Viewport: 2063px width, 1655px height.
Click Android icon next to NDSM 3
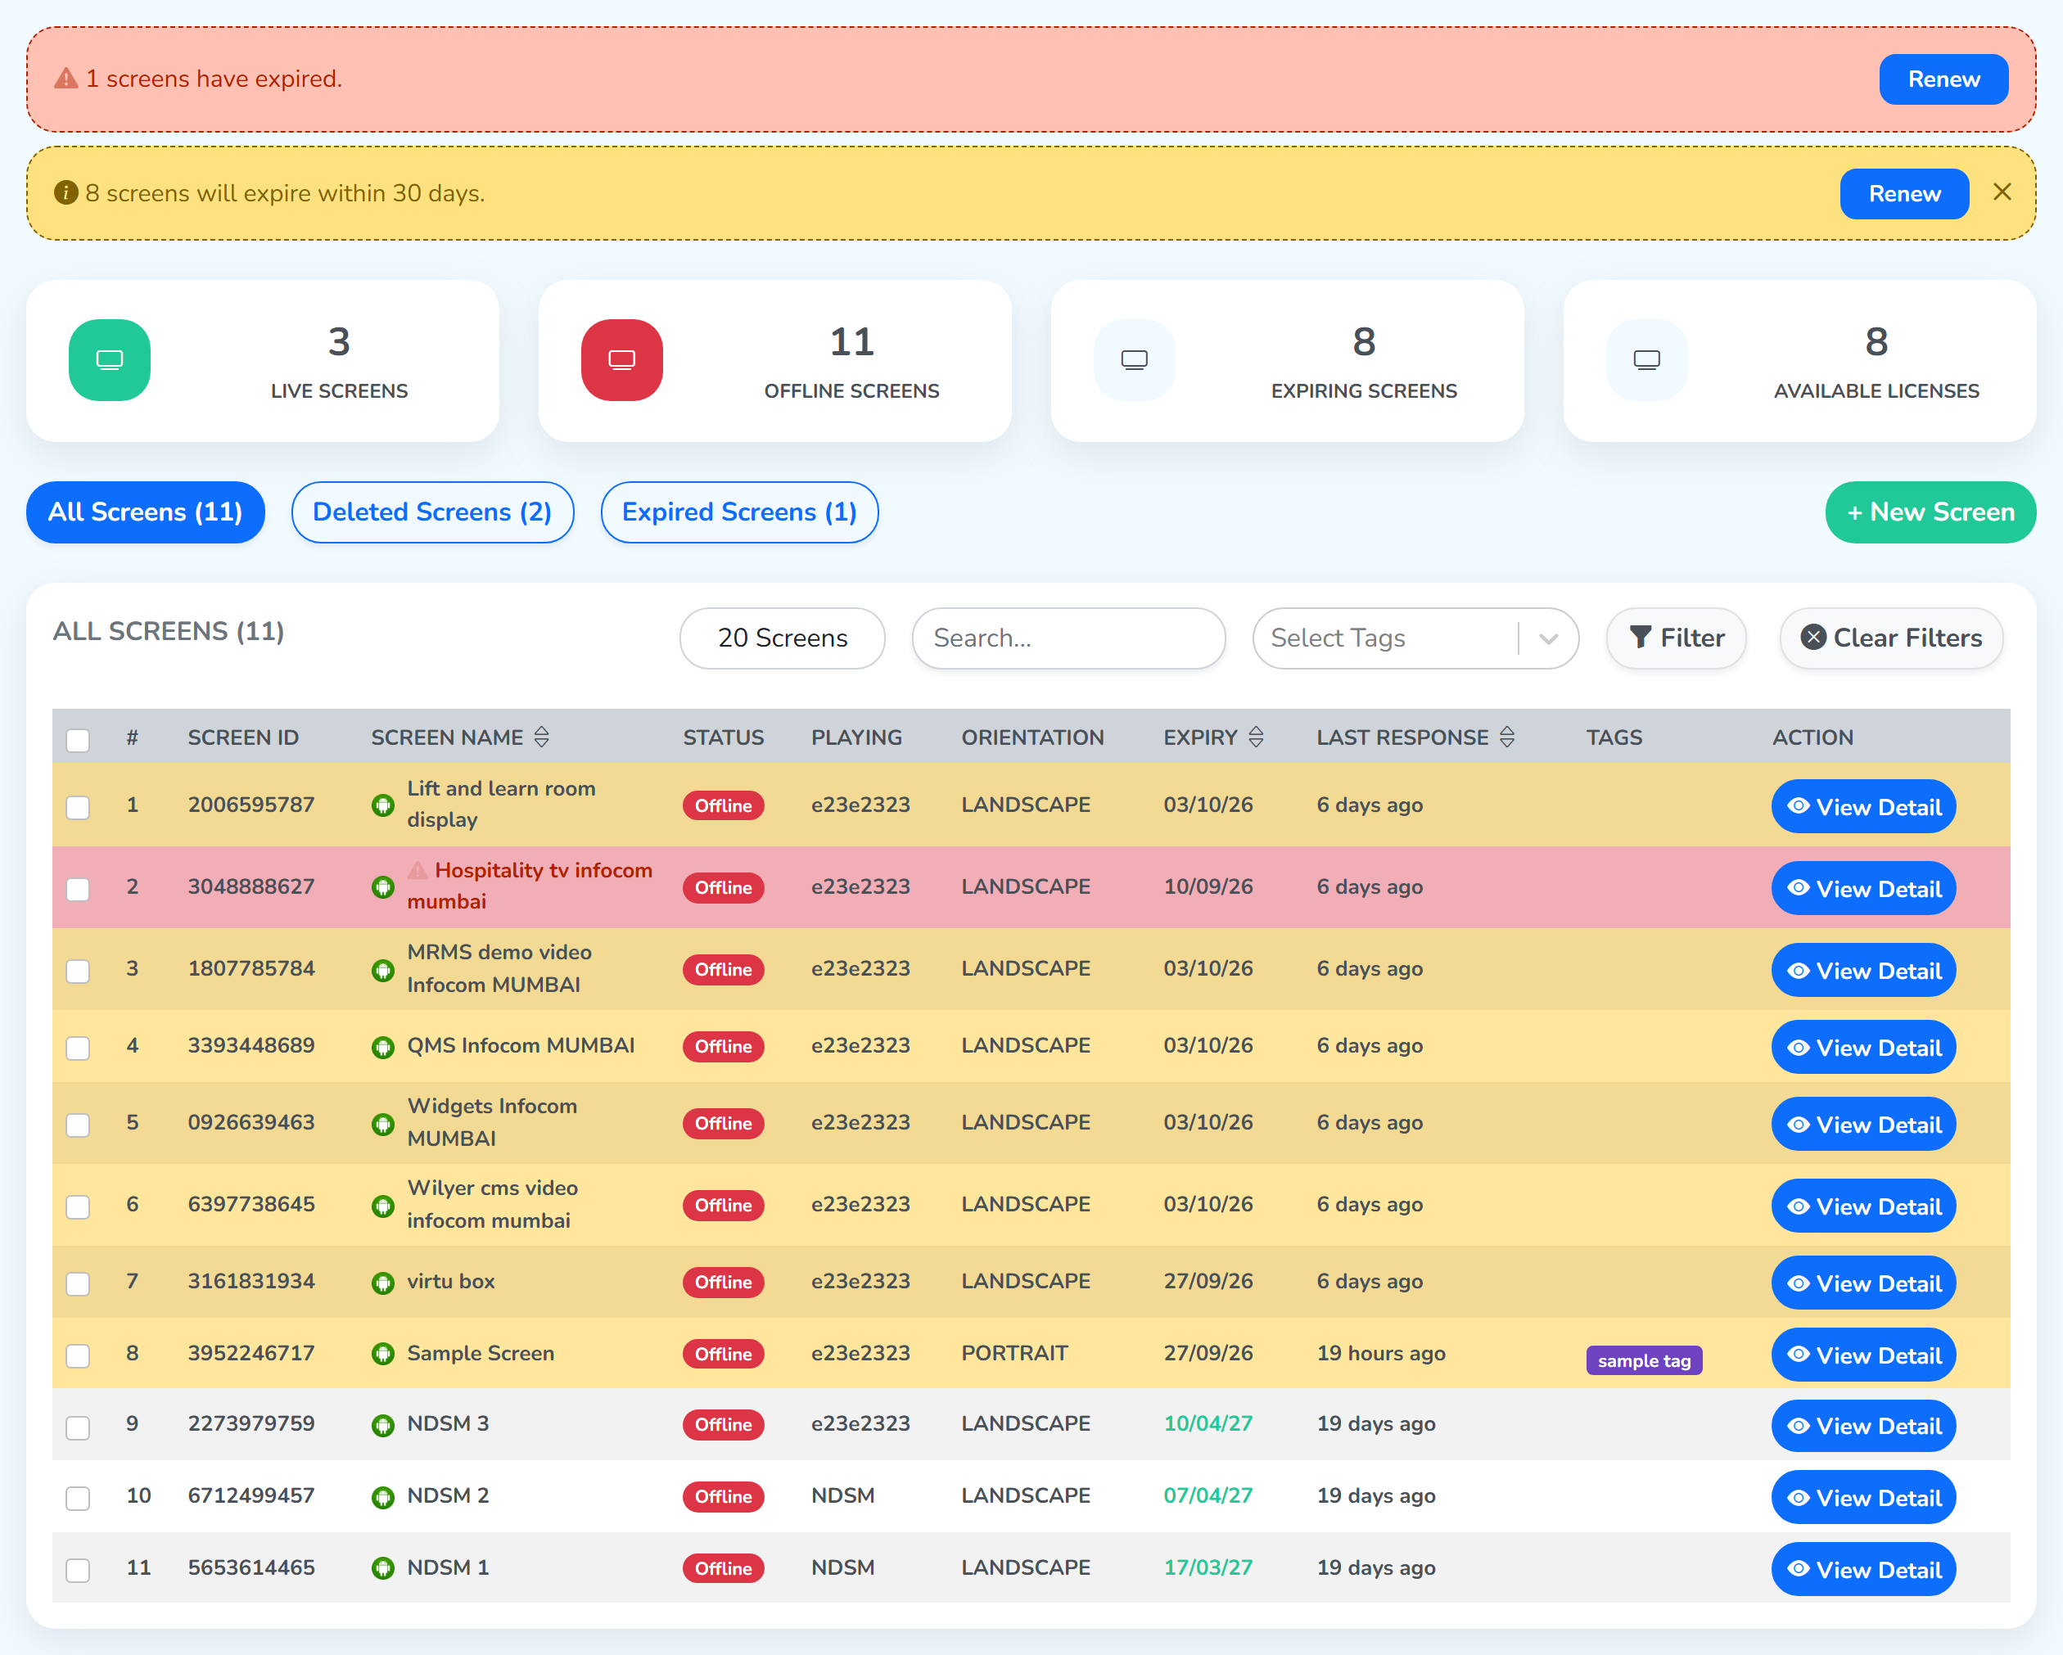click(x=383, y=1425)
